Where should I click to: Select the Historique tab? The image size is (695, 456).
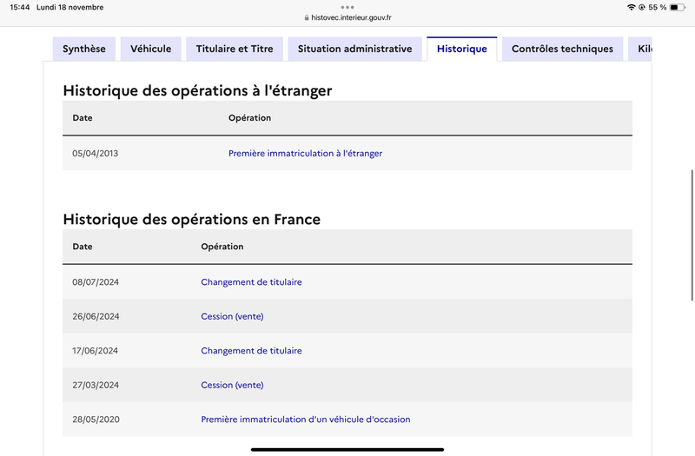462,49
